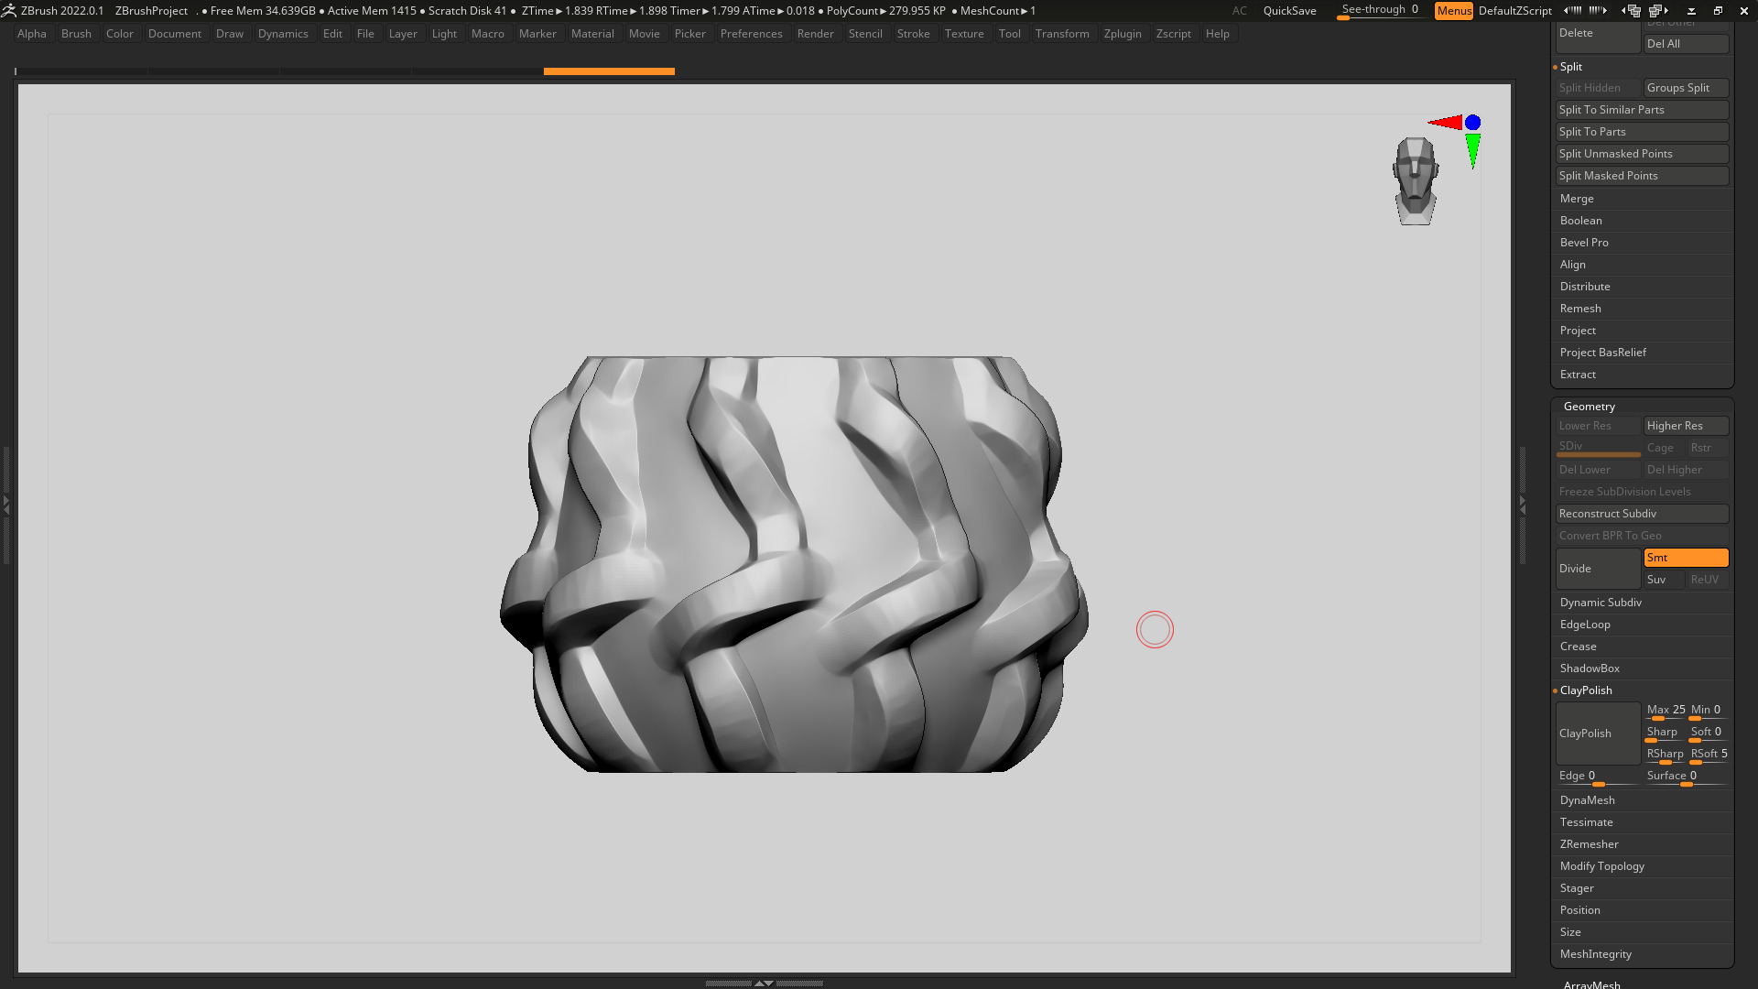This screenshot has height=989, width=1758.
Task: Click the next UI colors icon
Action: coord(1659,11)
